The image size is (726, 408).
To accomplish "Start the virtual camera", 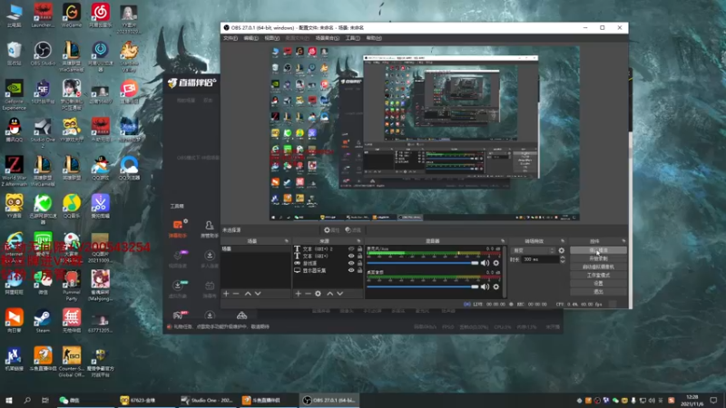I will click(x=598, y=267).
